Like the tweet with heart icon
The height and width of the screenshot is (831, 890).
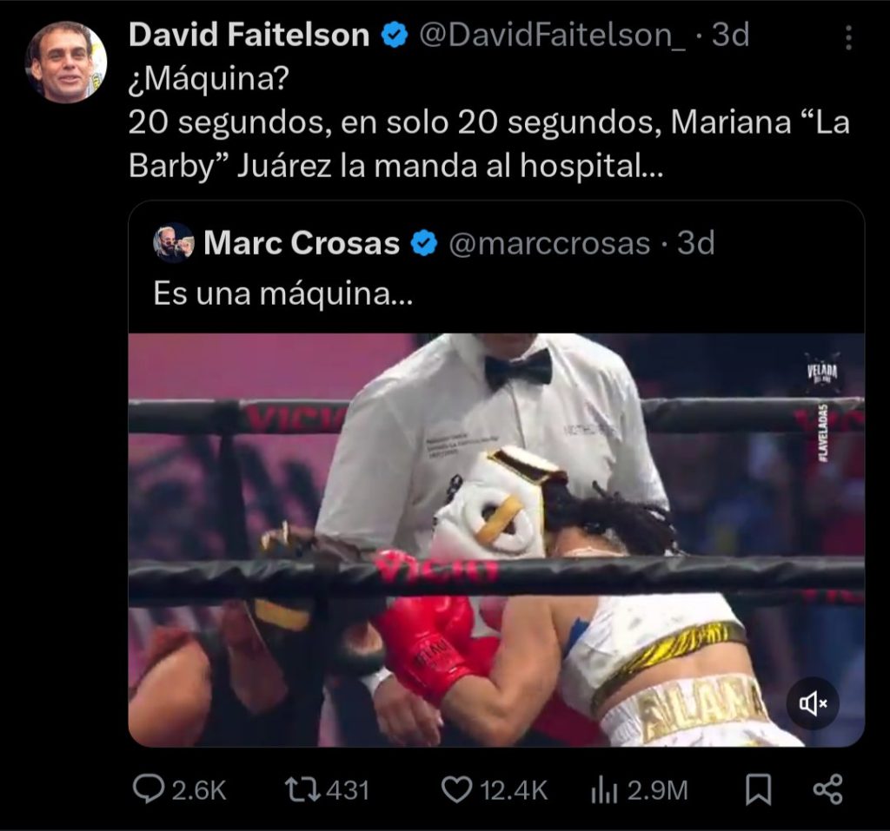coord(456,789)
